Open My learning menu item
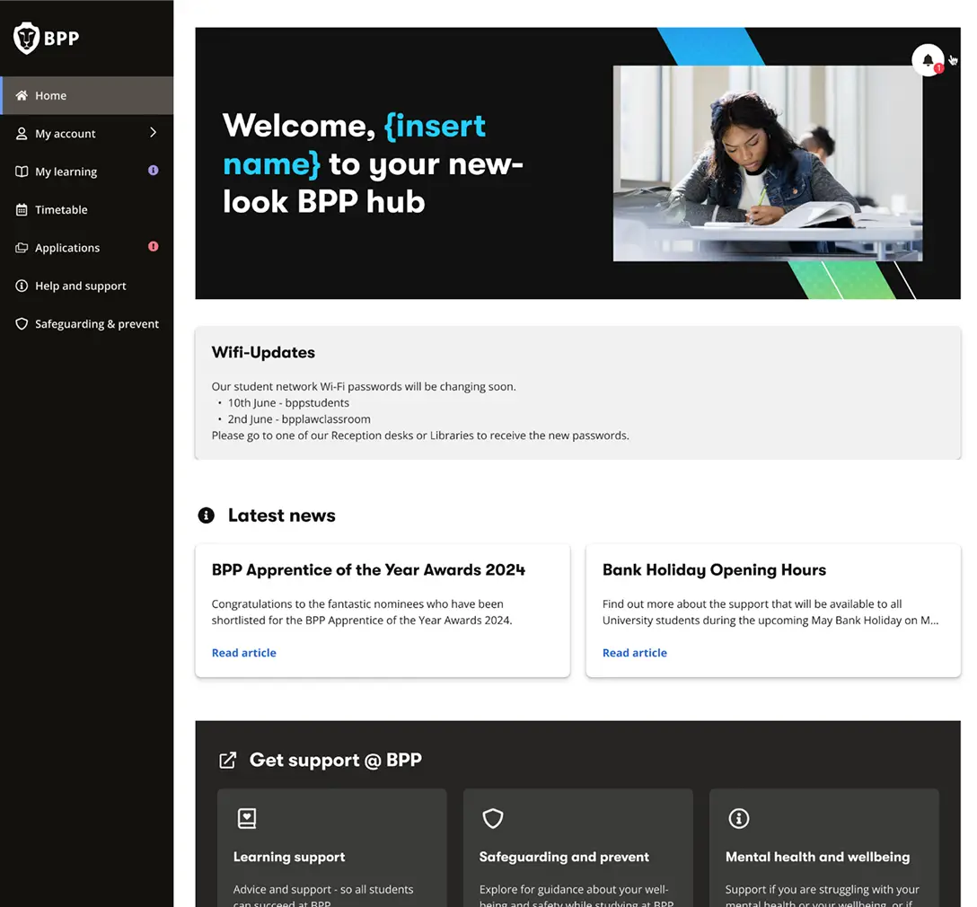 pos(86,172)
